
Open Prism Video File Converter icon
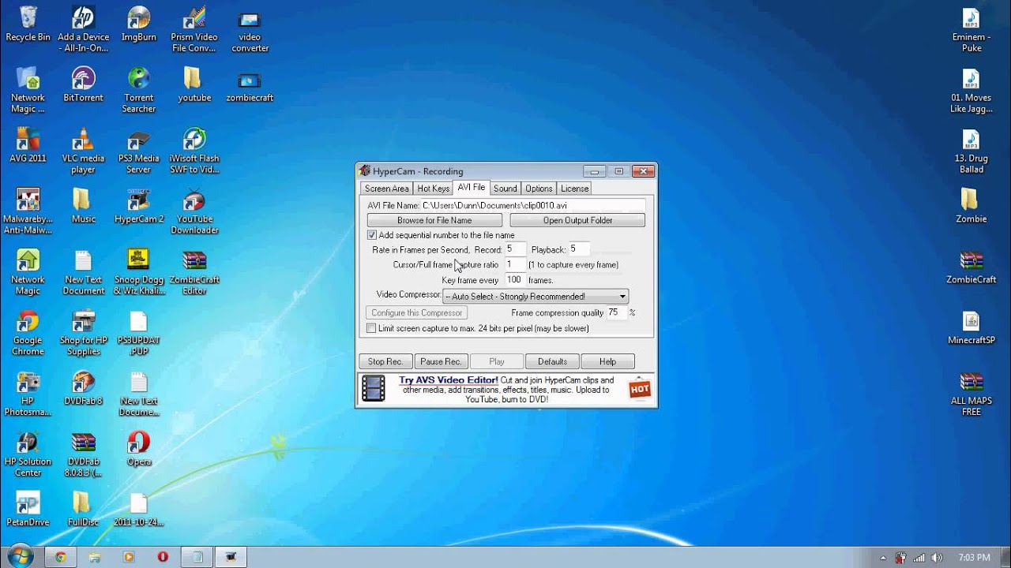point(194,29)
